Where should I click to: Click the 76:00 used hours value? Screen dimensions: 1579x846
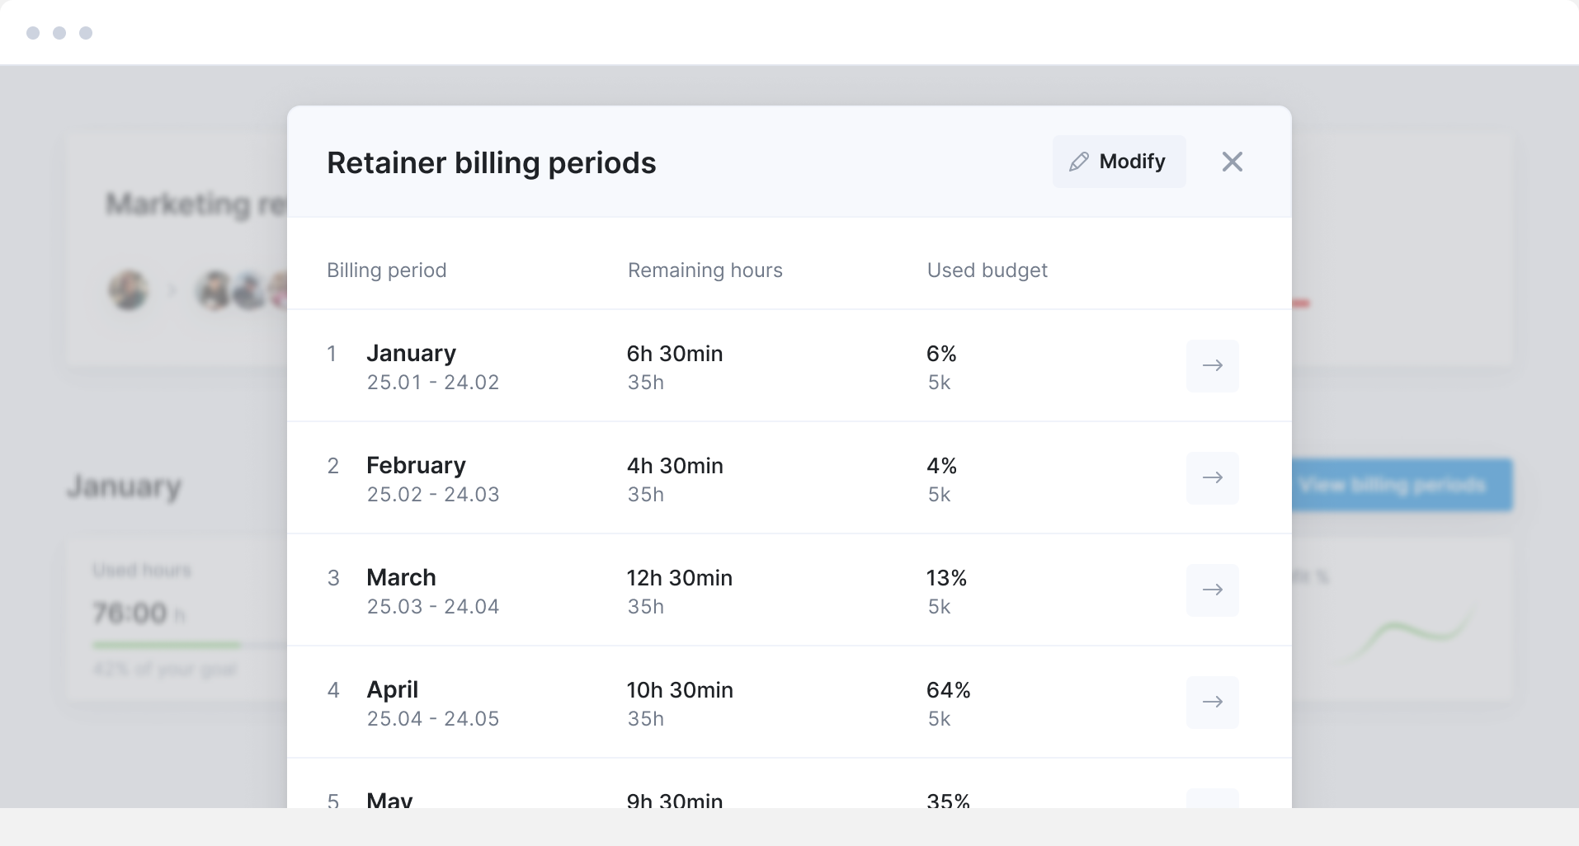click(132, 613)
